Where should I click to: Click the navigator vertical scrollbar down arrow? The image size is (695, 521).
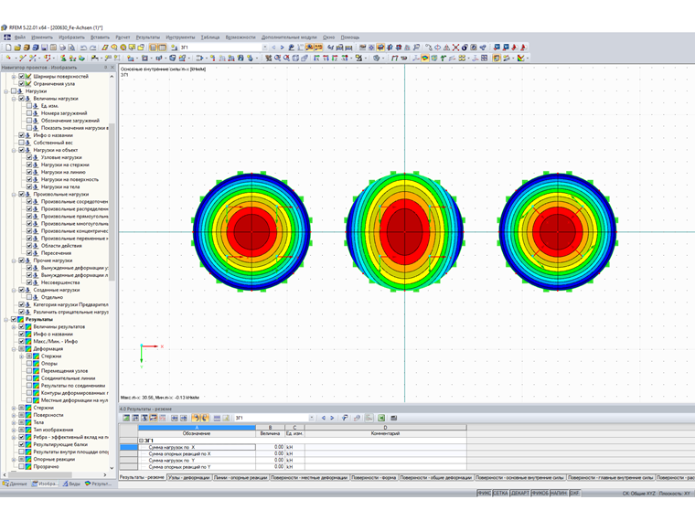112,467
